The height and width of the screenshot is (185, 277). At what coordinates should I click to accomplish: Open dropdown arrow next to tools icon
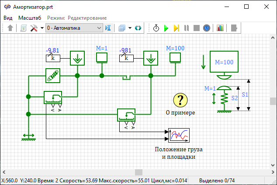(42, 28)
